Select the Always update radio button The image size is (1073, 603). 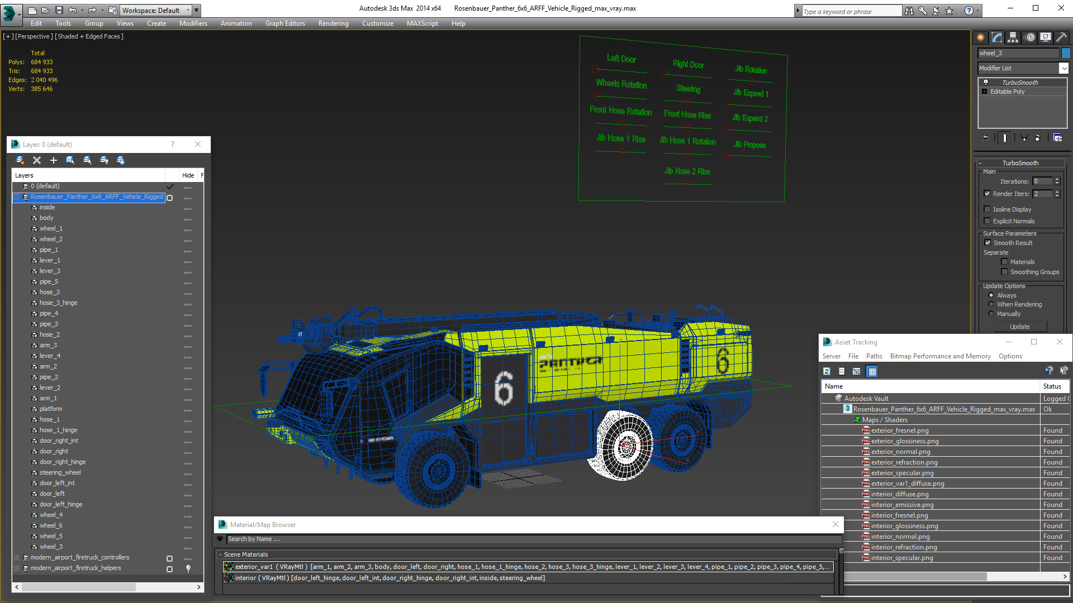pos(991,295)
